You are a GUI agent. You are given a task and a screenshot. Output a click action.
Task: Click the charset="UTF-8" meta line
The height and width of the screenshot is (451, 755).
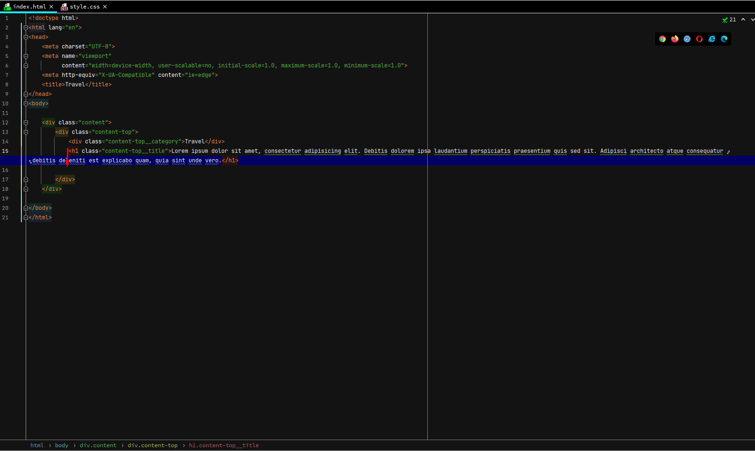(x=78, y=47)
